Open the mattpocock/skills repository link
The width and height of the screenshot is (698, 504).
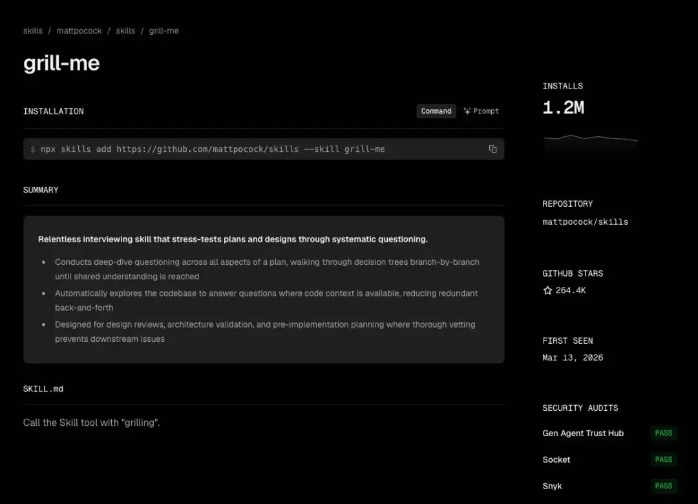click(585, 222)
